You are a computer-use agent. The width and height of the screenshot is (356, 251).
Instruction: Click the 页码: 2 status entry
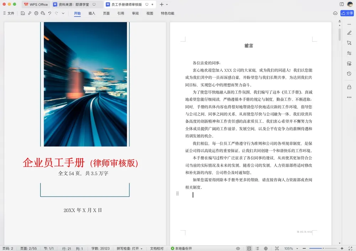[x=8, y=249]
